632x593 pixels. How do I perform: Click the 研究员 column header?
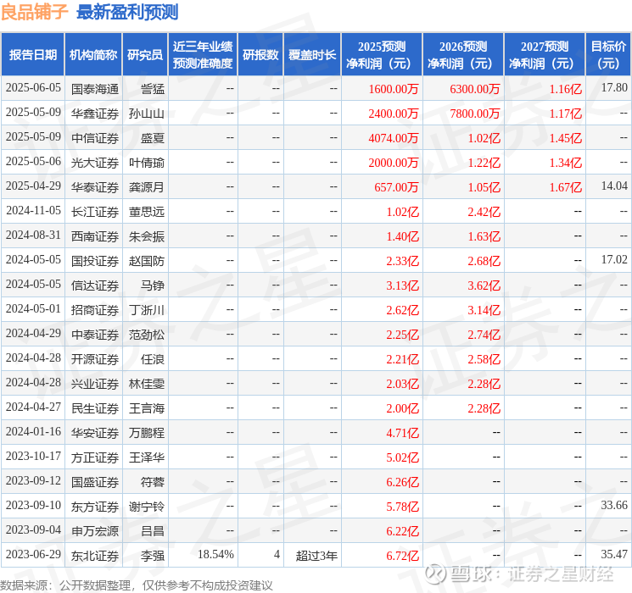pyautogui.click(x=145, y=55)
